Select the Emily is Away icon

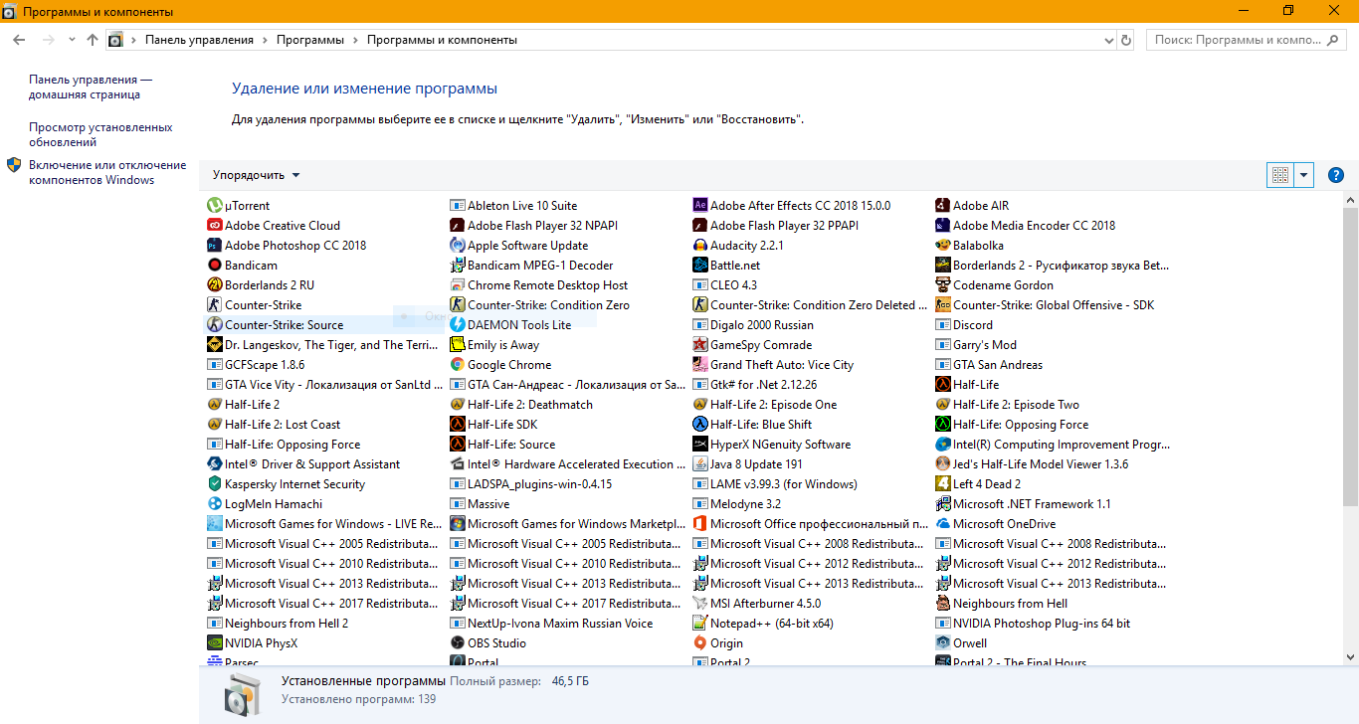tap(457, 345)
